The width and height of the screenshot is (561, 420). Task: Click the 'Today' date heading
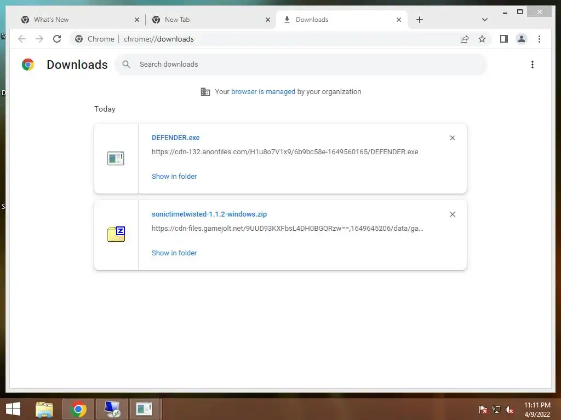[x=105, y=109]
